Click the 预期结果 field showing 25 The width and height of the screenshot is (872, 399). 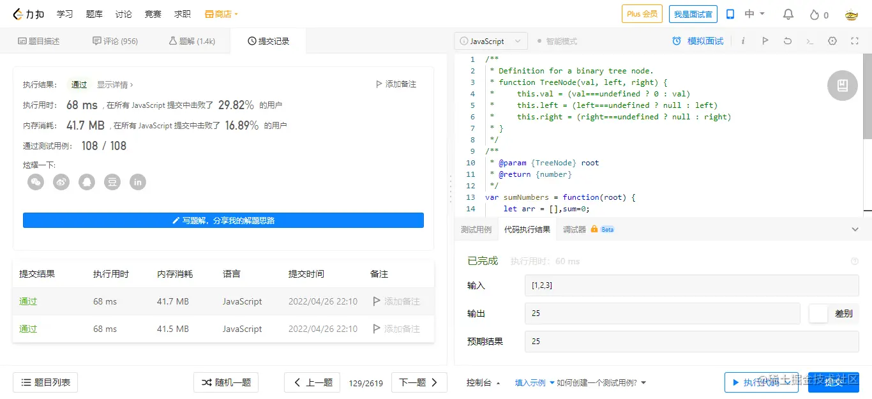pyautogui.click(x=691, y=342)
